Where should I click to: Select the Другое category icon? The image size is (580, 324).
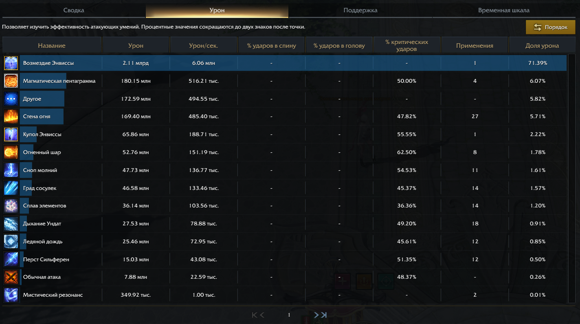[x=10, y=98]
